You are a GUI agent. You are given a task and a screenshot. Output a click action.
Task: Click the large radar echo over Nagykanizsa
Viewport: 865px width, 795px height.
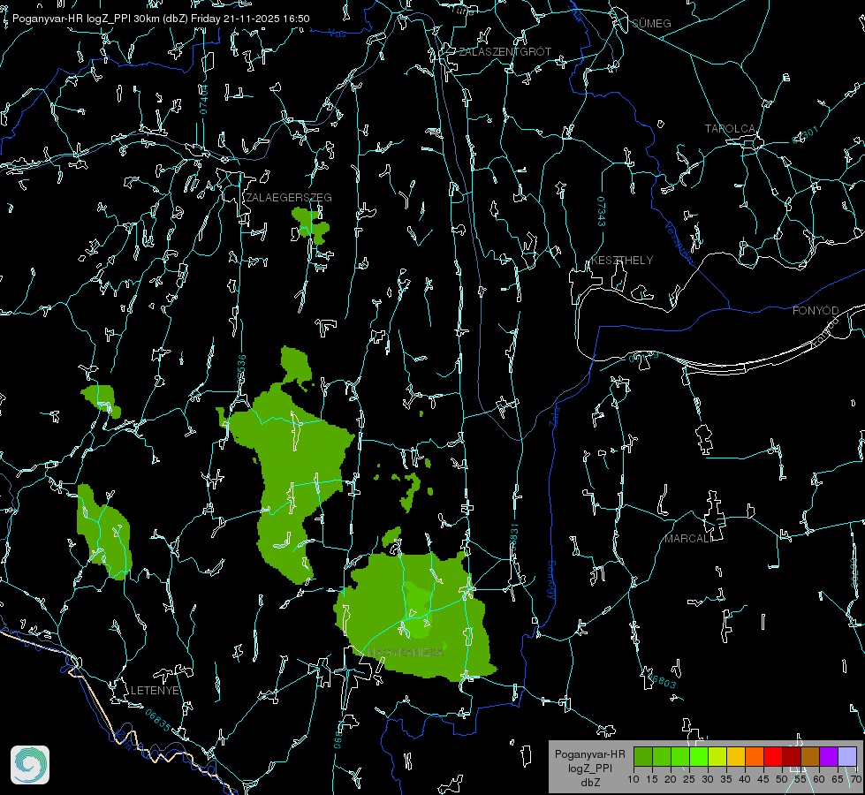coord(414,615)
